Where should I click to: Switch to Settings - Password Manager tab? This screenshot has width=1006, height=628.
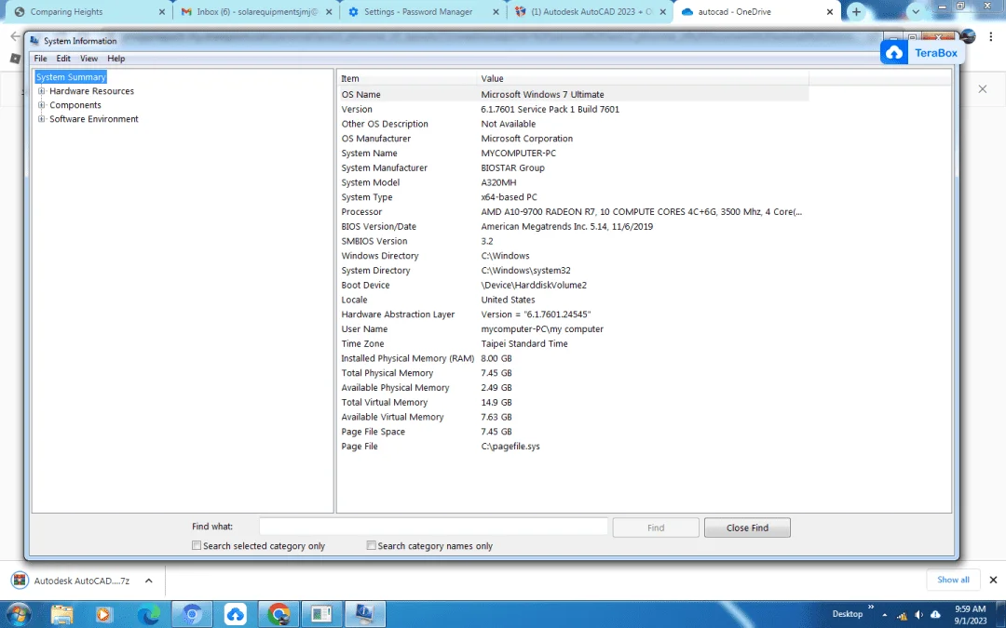coord(423,11)
